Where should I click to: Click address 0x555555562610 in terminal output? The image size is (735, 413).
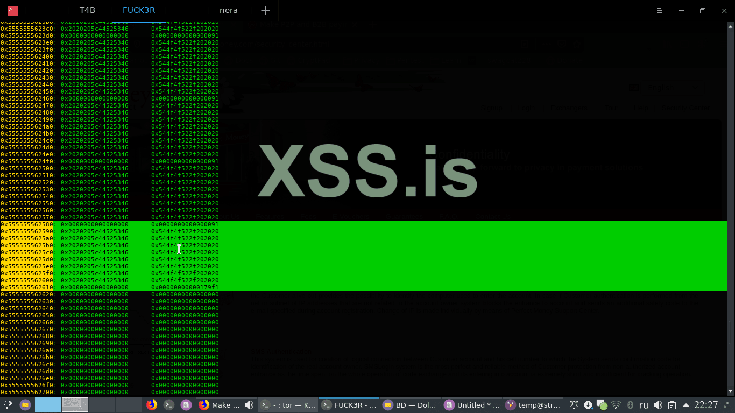click(28, 287)
